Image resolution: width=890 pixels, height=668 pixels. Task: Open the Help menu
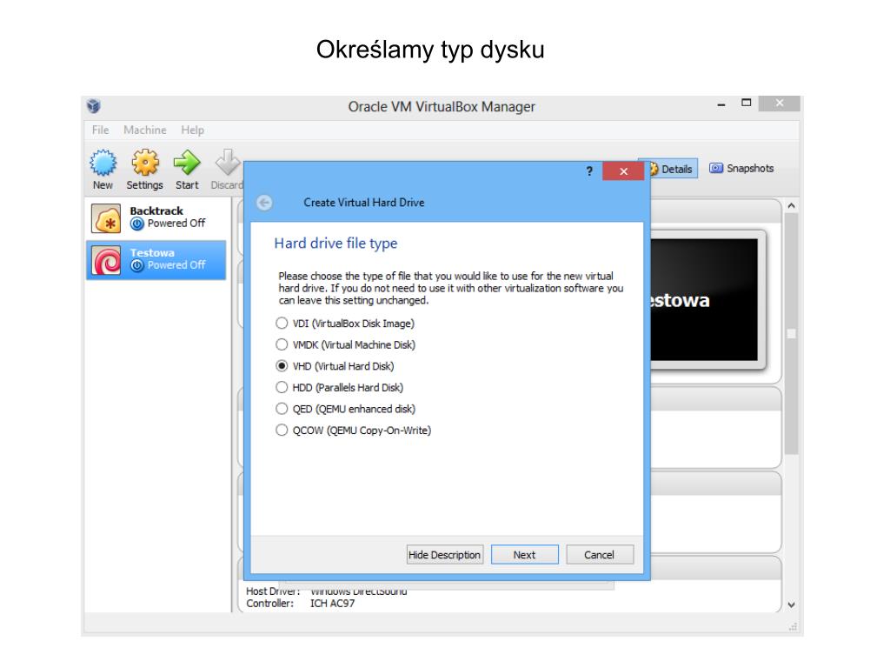coord(192,130)
